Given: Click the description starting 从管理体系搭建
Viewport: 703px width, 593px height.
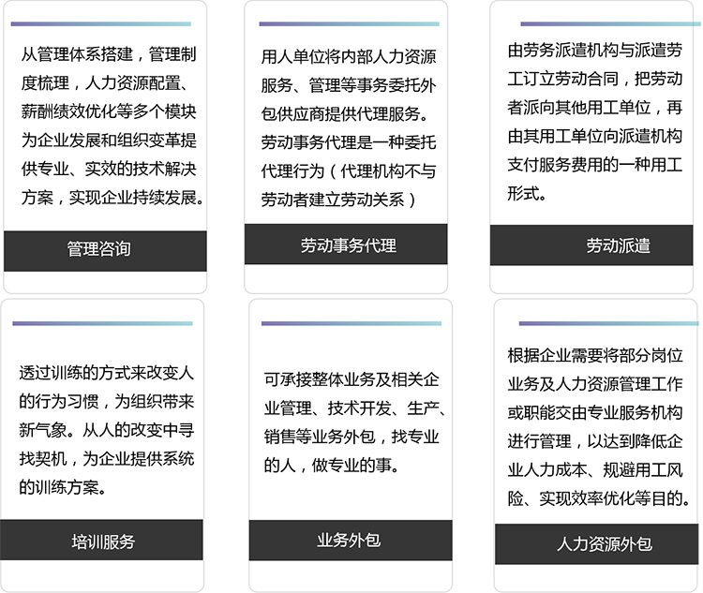Looking at the screenshot, I should pyautogui.click(x=112, y=126).
